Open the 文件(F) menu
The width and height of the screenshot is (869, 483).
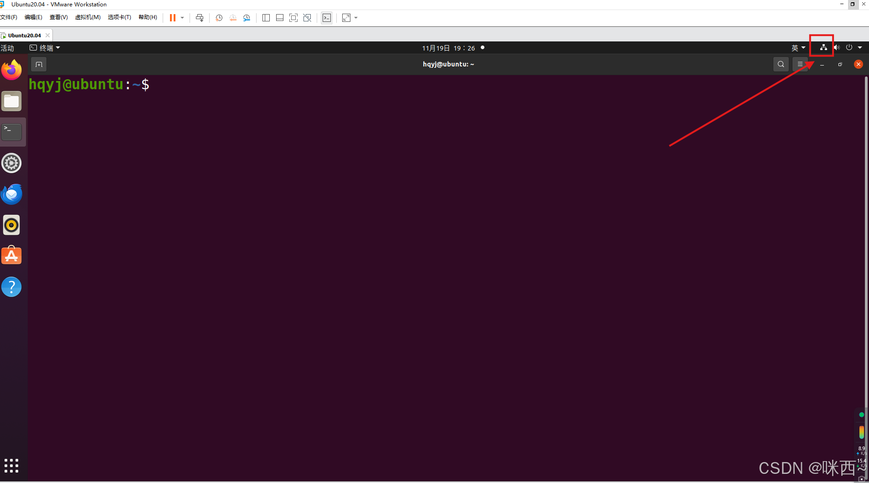pyautogui.click(x=9, y=17)
